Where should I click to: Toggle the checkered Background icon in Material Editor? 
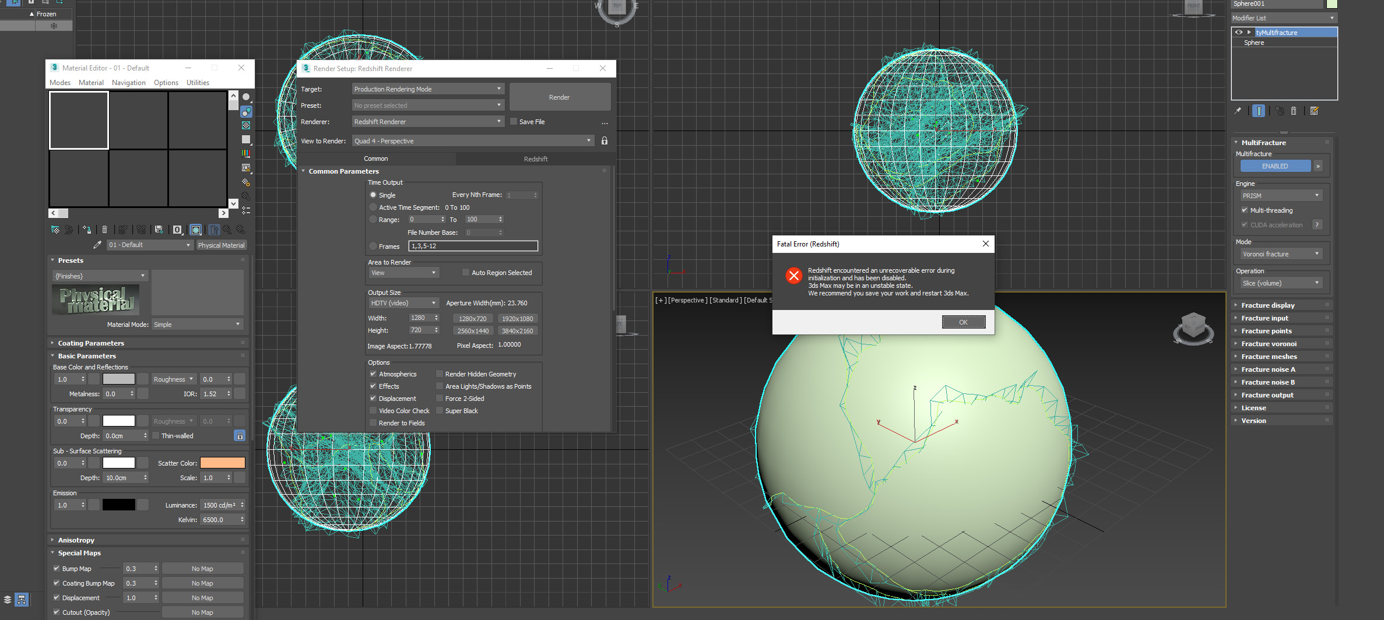246,125
